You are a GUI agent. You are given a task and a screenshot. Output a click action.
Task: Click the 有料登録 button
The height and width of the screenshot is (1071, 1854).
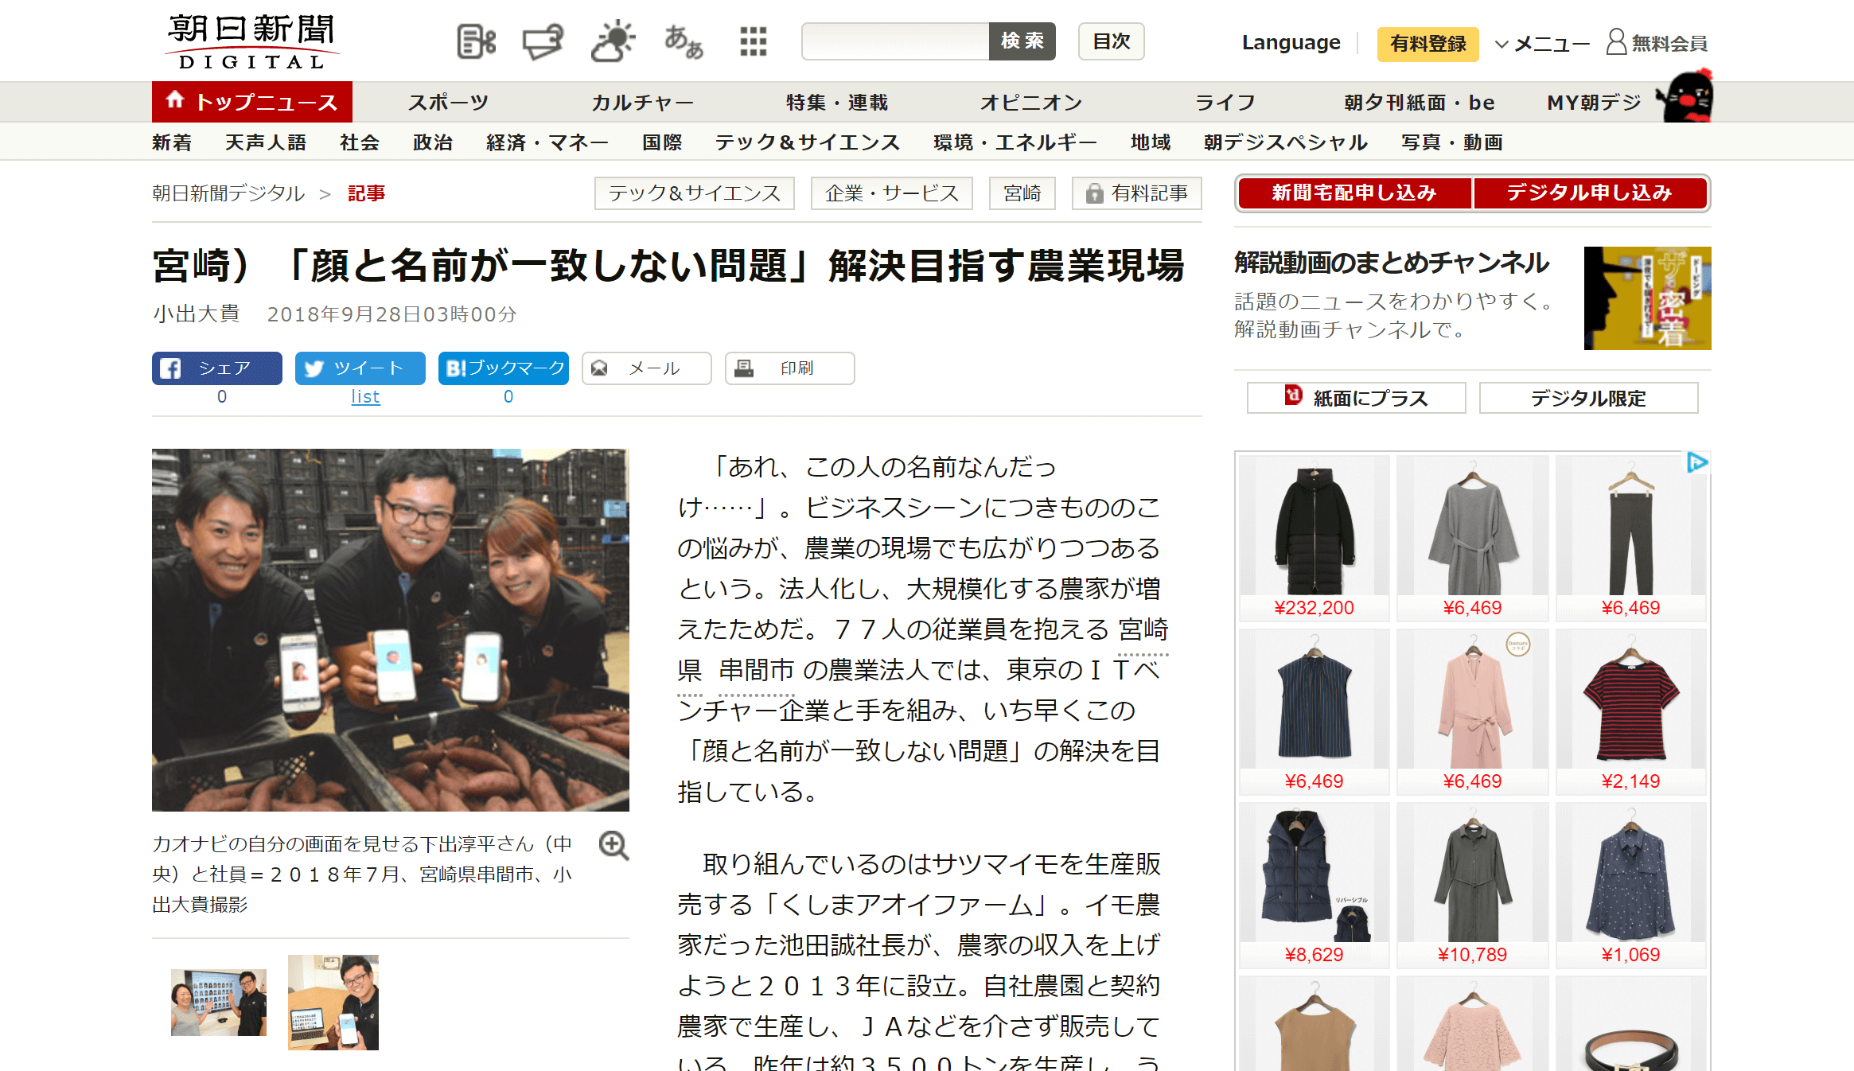click(x=1428, y=44)
